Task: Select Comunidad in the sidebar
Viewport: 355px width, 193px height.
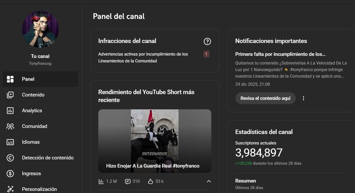Action: pos(40,126)
